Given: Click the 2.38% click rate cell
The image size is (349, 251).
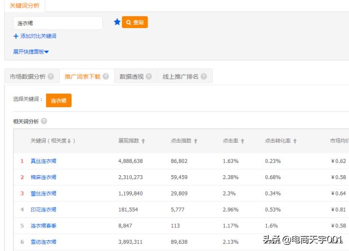Looking at the screenshot, I should [231, 177].
